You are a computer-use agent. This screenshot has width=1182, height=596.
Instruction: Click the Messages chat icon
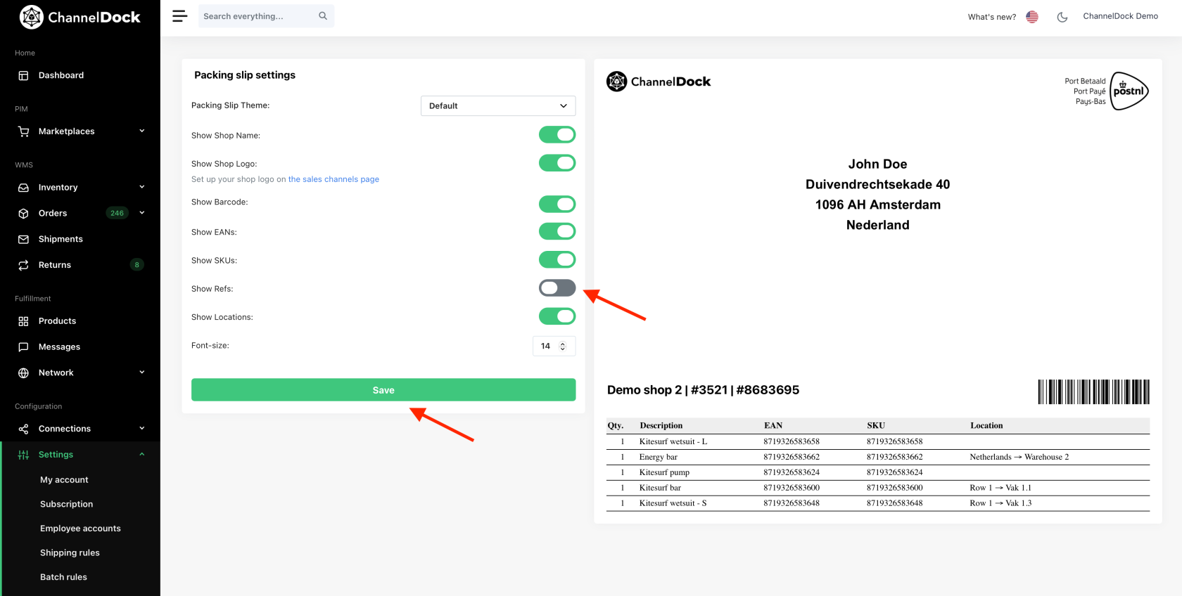(23, 347)
